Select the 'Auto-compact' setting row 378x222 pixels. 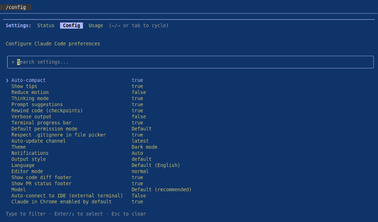[29, 80]
